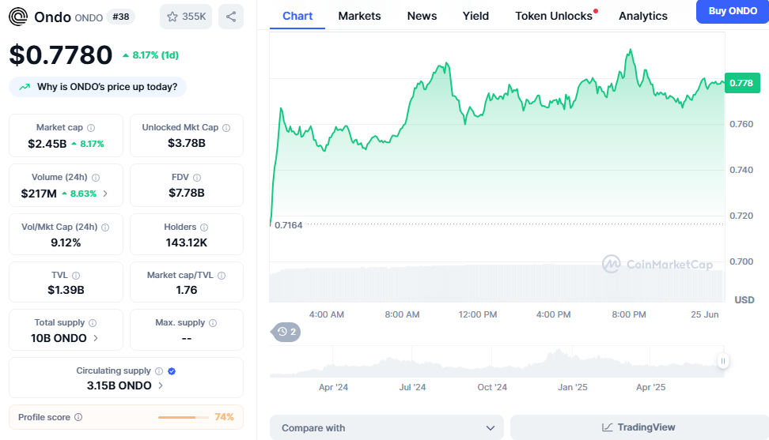Click Why is ONDO's price up today

click(97, 87)
